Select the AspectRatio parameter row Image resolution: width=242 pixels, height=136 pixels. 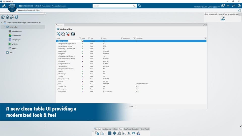click(x=131, y=51)
